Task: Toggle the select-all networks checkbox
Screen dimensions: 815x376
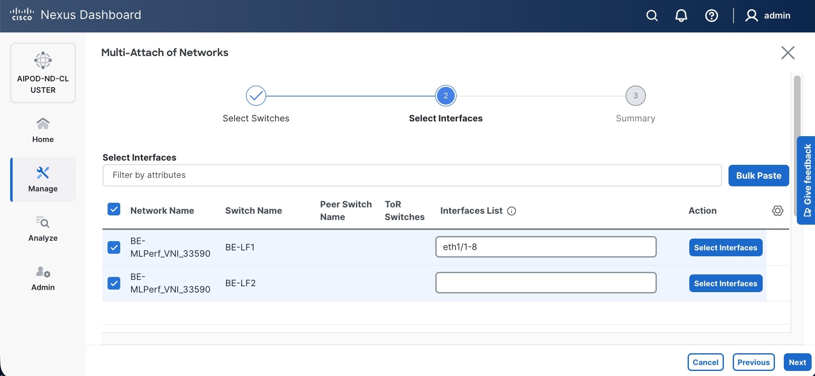Action: [114, 209]
